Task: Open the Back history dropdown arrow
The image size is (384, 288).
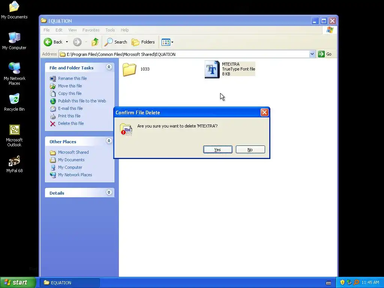Action: click(67, 42)
